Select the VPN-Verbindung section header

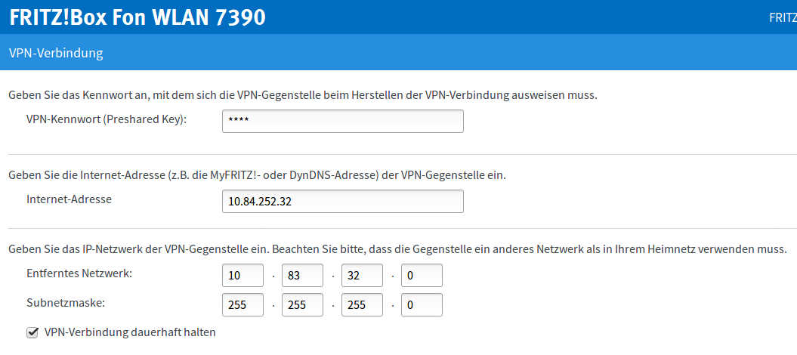tap(56, 54)
